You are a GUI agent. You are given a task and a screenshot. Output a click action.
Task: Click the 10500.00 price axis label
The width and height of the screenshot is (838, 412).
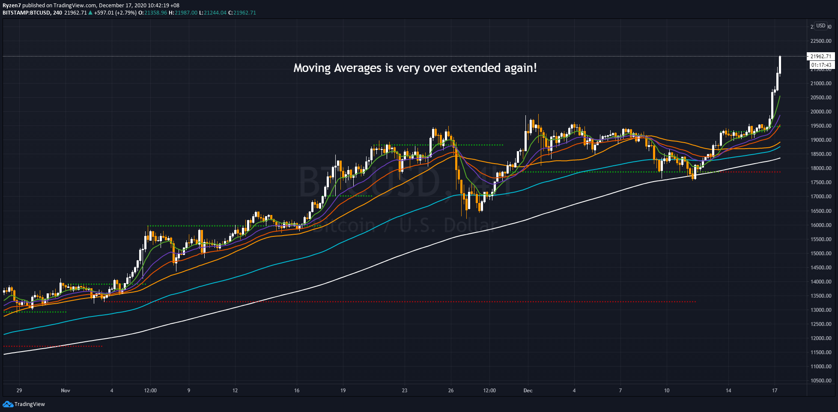tap(821, 381)
